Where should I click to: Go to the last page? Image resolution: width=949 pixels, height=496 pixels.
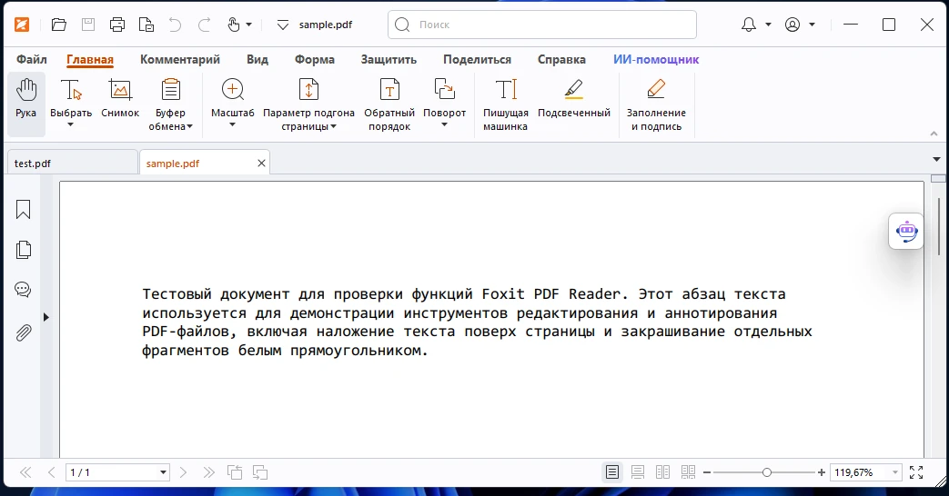click(208, 472)
